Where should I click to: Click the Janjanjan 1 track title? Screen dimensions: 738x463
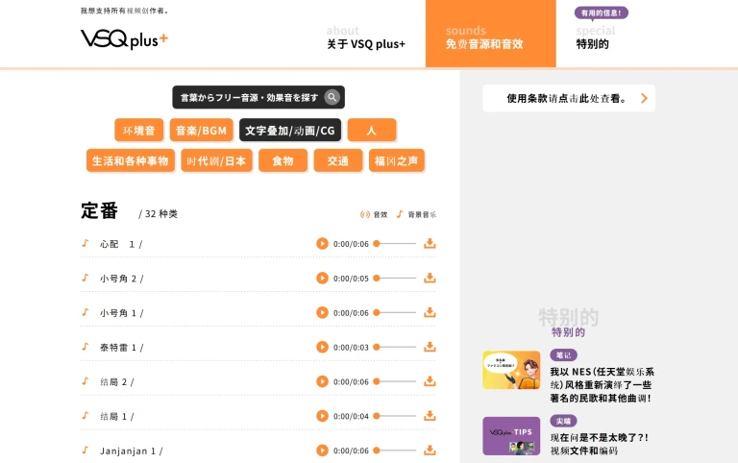pos(132,451)
